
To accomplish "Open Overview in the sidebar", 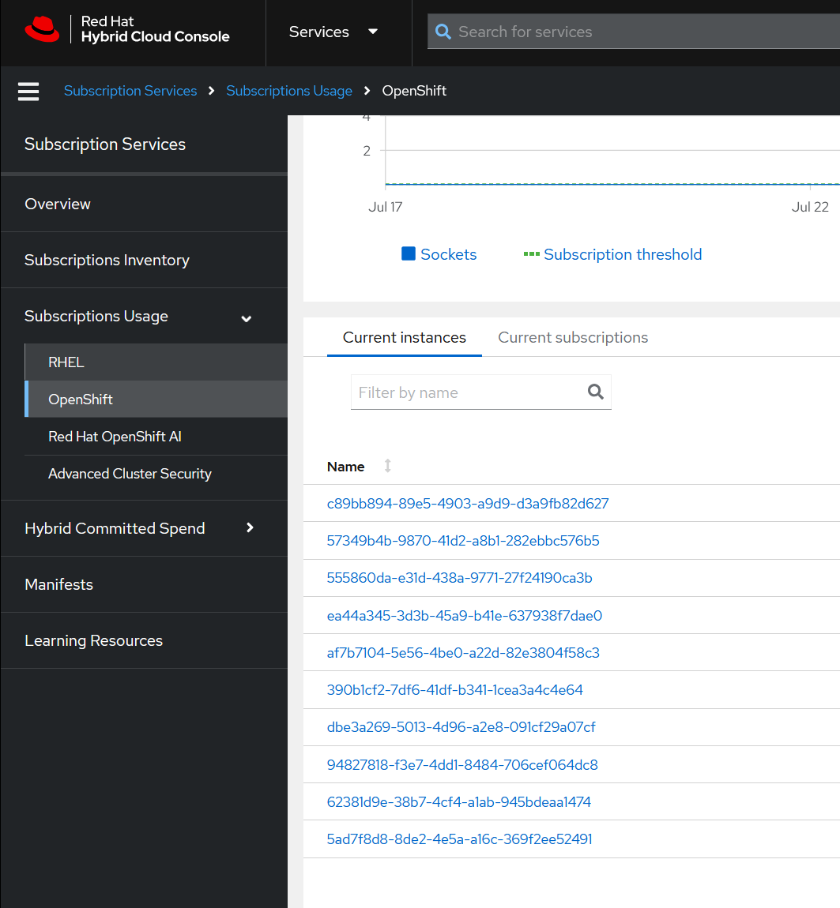I will point(58,204).
